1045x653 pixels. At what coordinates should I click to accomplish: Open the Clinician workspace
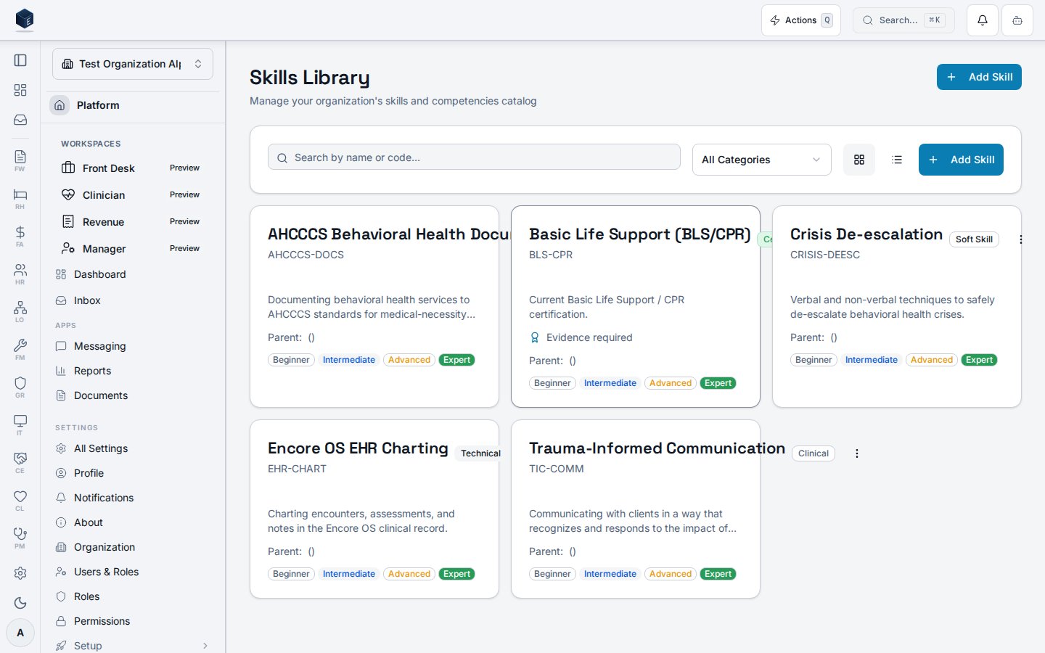(x=133, y=195)
